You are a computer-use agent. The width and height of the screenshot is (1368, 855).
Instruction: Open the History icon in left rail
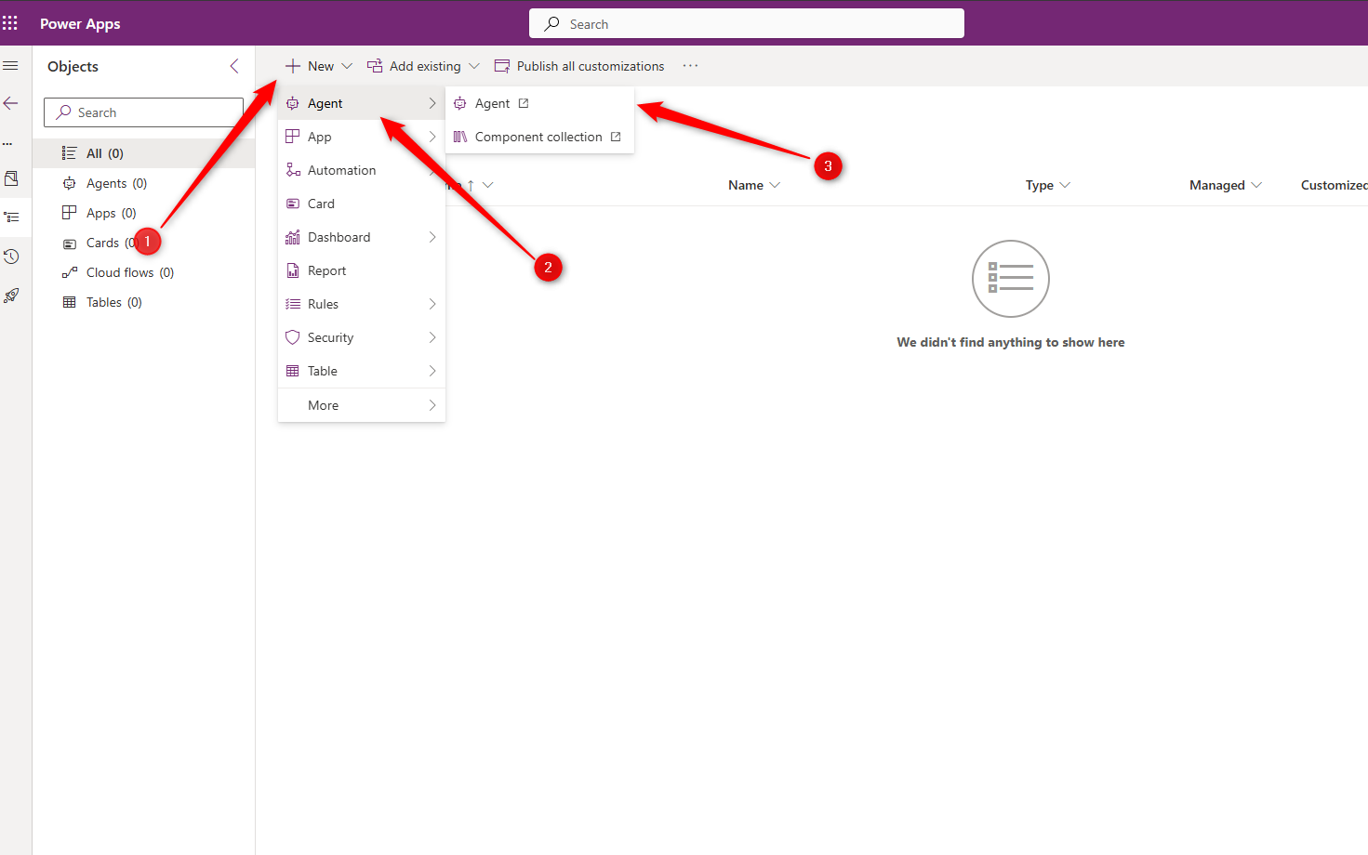pos(11,256)
